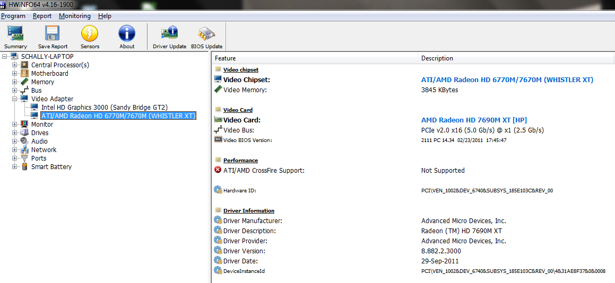This screenshot has width=615, height=283.
Task: Click the Hardware ID gear icon
Action: [x=218, y=190]
